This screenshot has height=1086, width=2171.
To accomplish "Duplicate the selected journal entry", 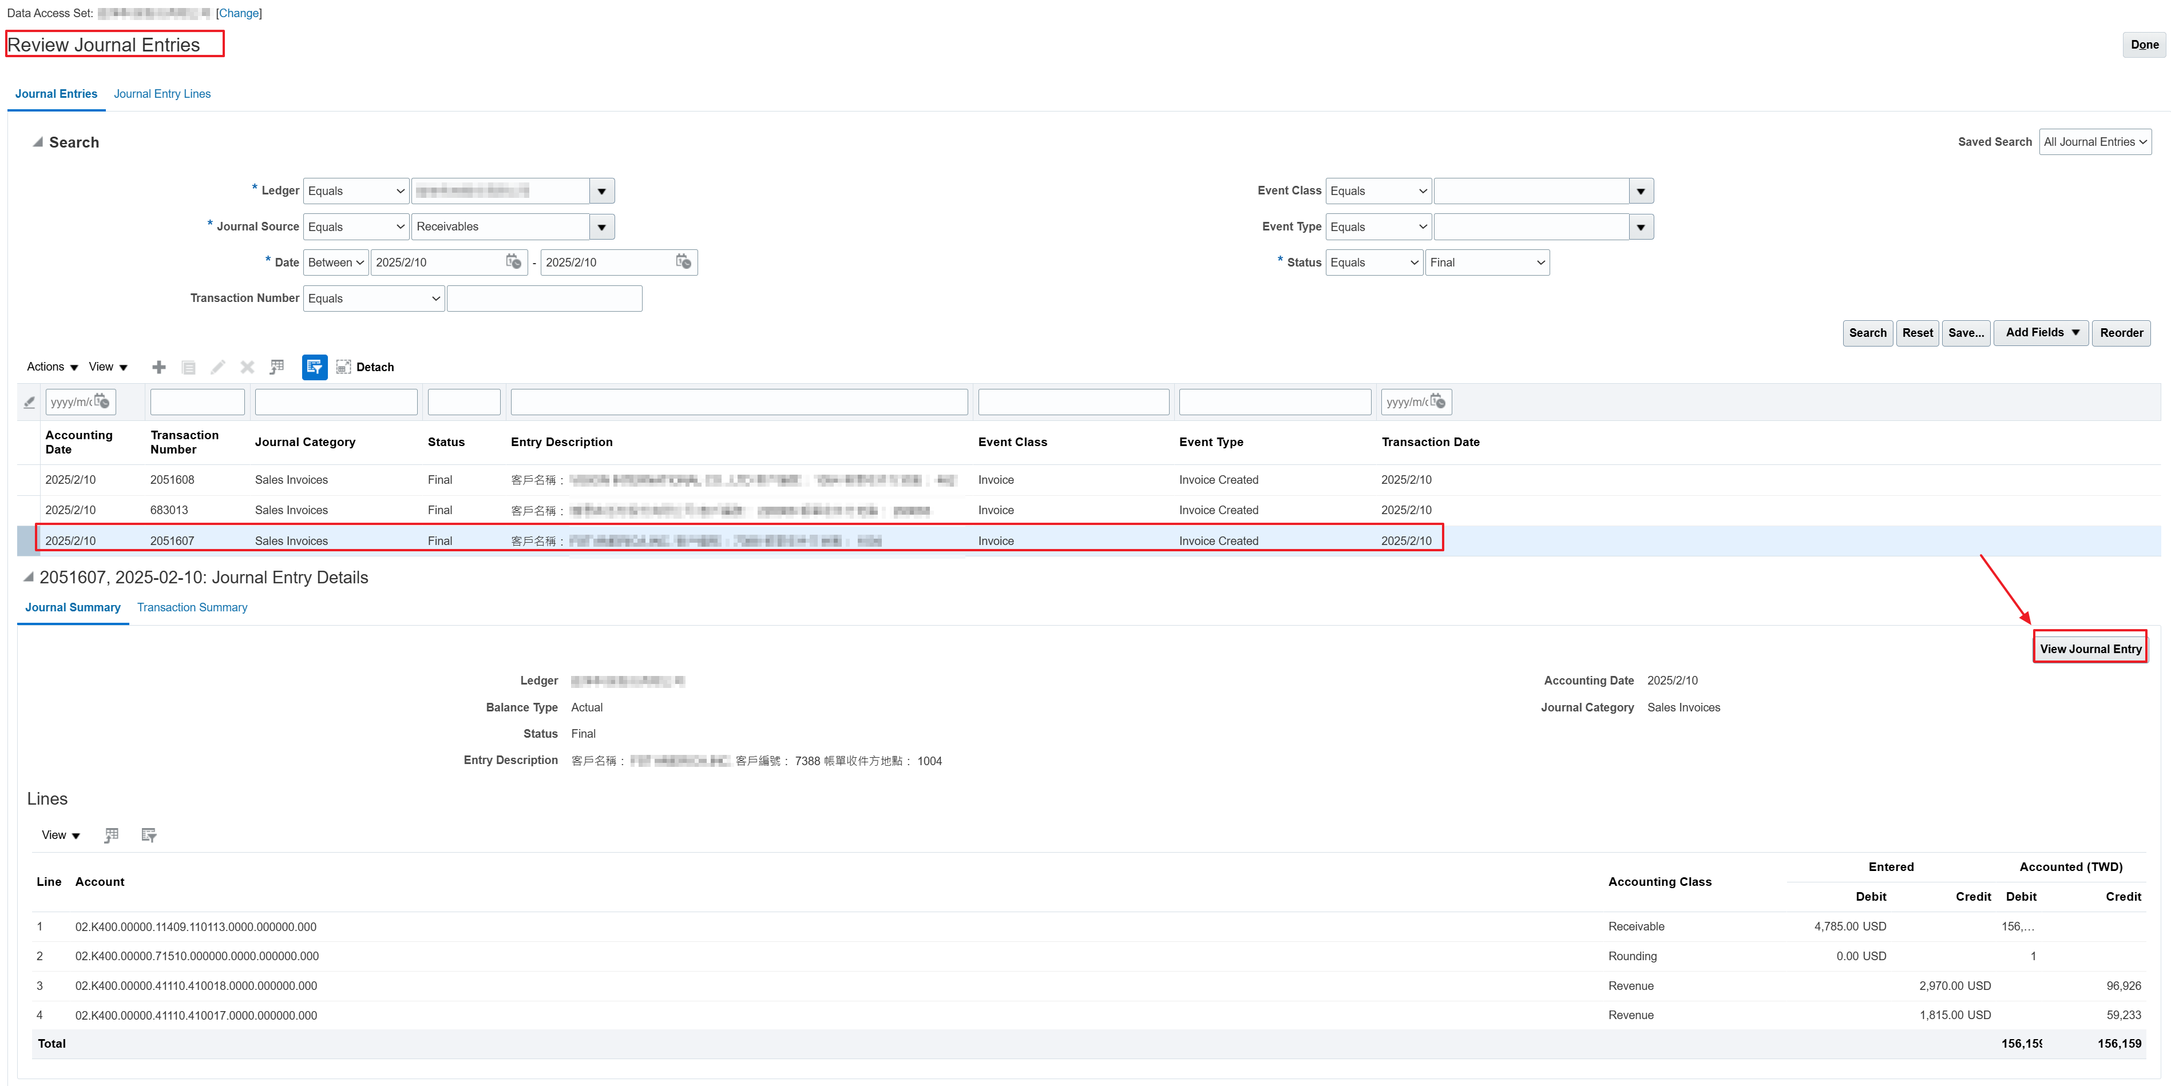I will (x=188, y=367).
